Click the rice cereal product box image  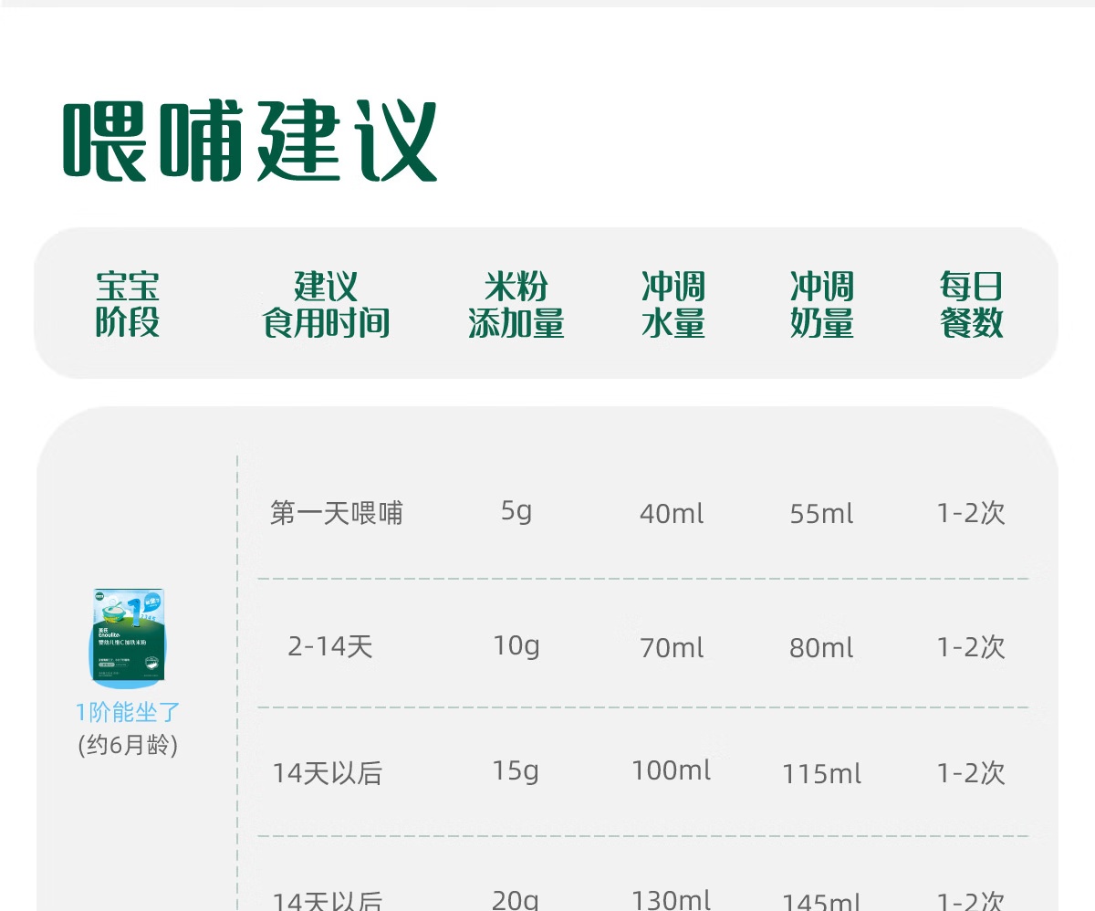coord(129,635)
